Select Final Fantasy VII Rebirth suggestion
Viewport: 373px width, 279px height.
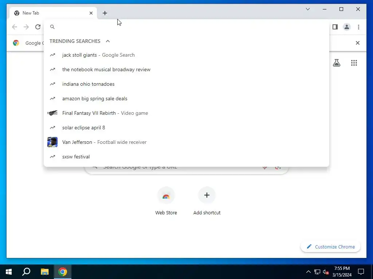click(186, 113)
